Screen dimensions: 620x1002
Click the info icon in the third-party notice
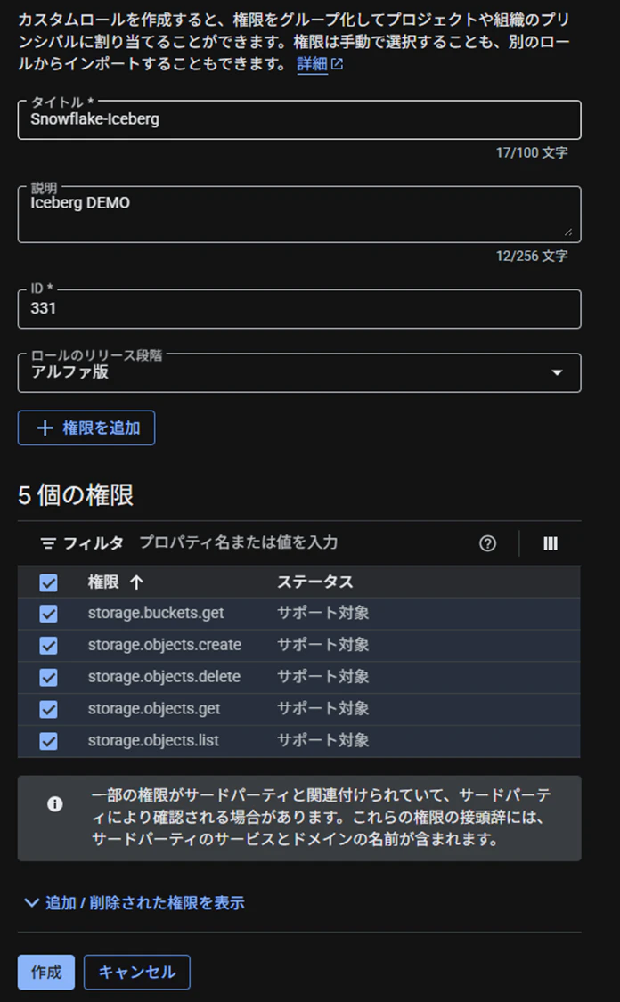point(55,804)
